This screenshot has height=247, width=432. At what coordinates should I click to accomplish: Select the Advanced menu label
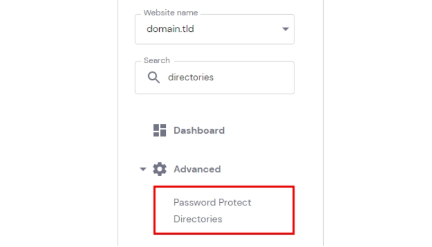pos(196,169)
